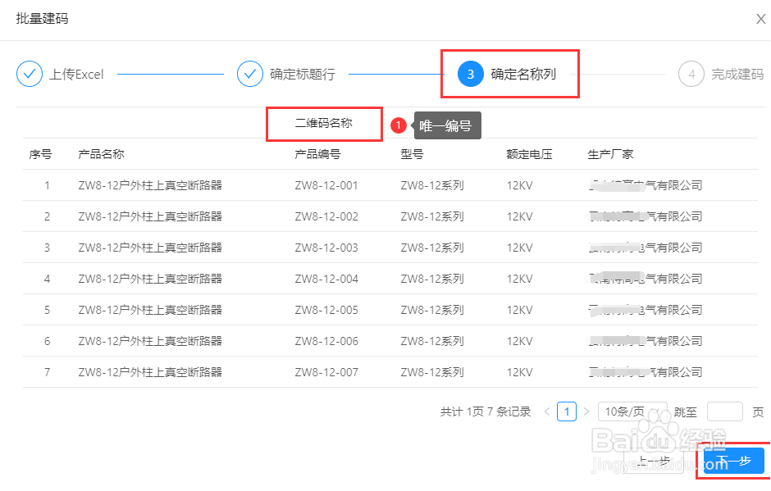Click the 跳至 jump-to-page input field
The image size is (771, 491).
pos(725,411)
